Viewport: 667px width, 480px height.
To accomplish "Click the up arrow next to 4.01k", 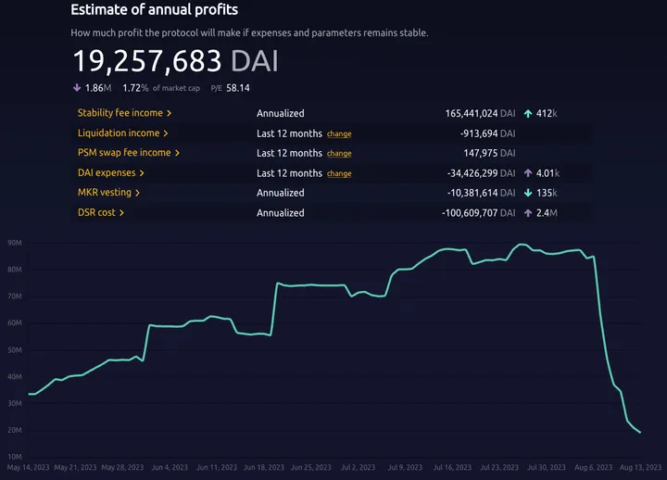I will click(x=528, y=173).
